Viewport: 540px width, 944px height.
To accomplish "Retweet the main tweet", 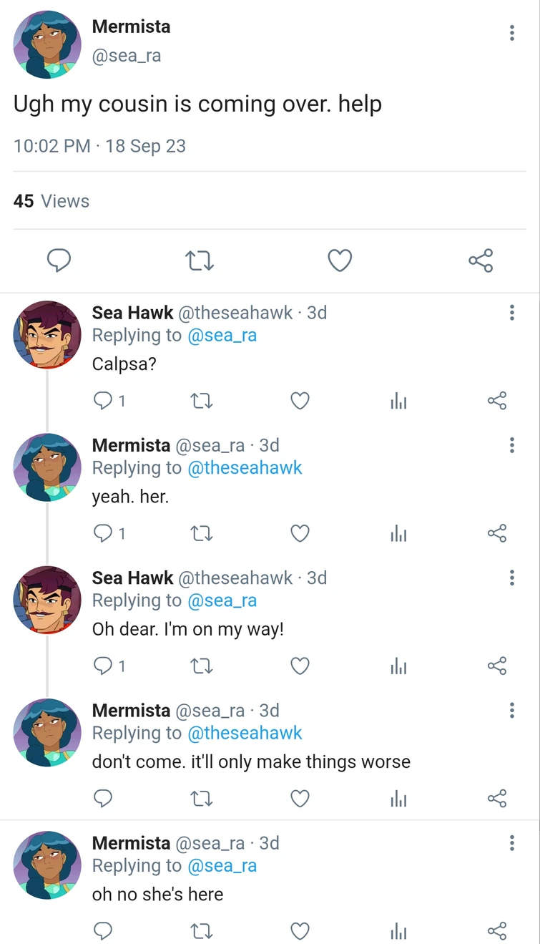I will (x=199, y=261).
